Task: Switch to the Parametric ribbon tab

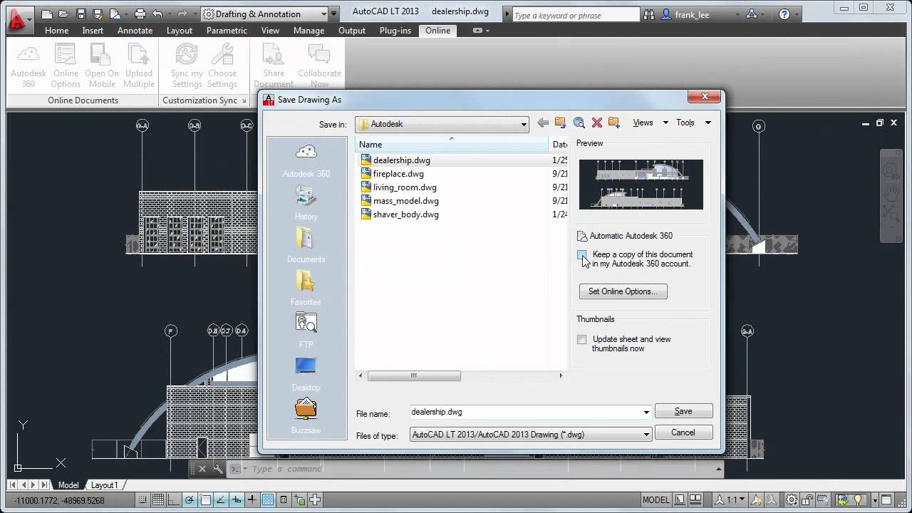Action: pyautogui.click(x=227, y=31)
